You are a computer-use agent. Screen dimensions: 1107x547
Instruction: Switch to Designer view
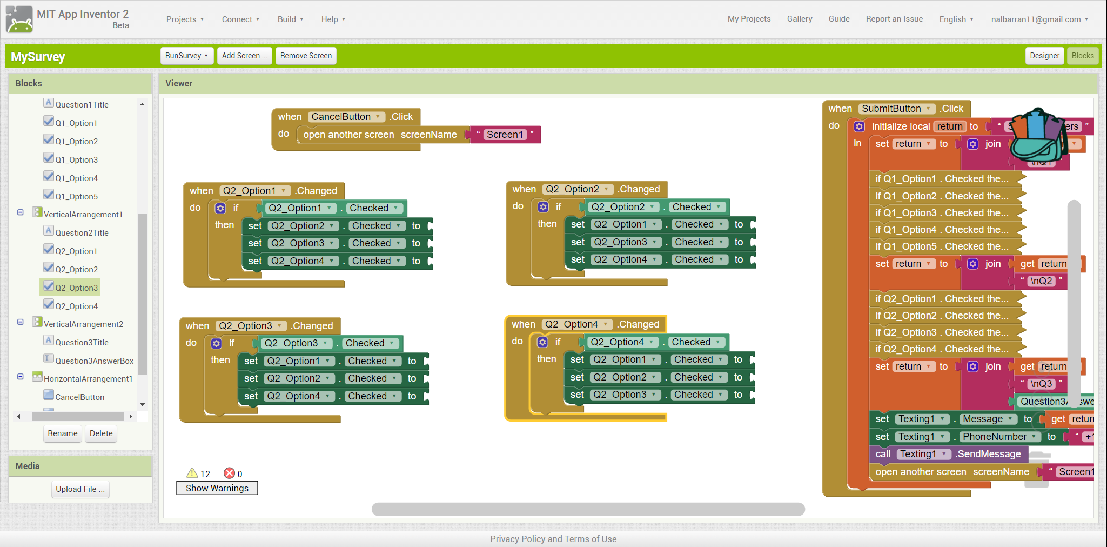point(1044,56)
